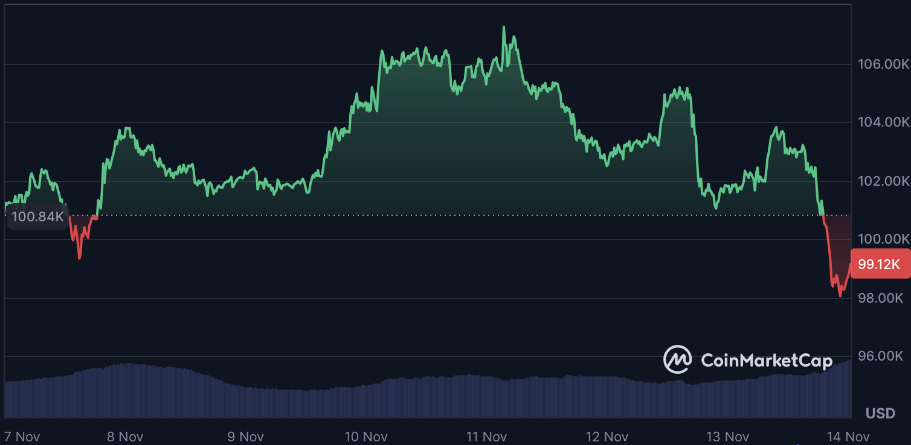Click the 98.00K price axis label
The width and height of the screenshot is (911, 445).
884,298
